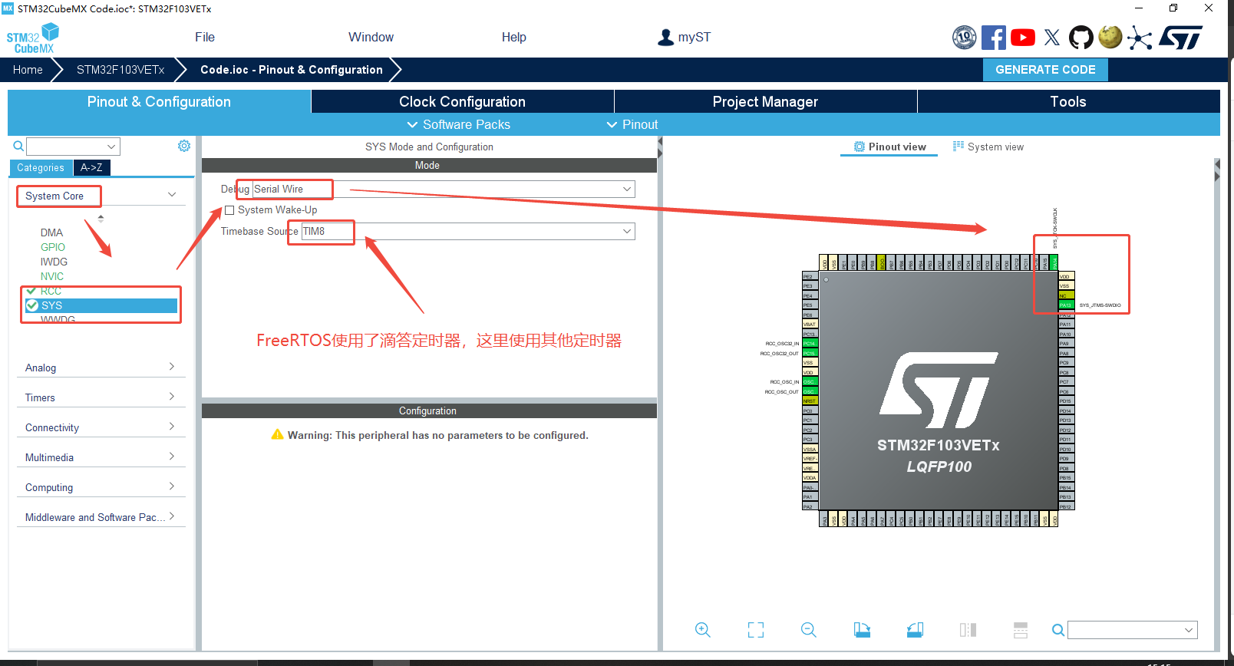The width and height of the screenshot is (1234, 666).
Task: Go to the Home breadcrumb
Action: point(28,69)
